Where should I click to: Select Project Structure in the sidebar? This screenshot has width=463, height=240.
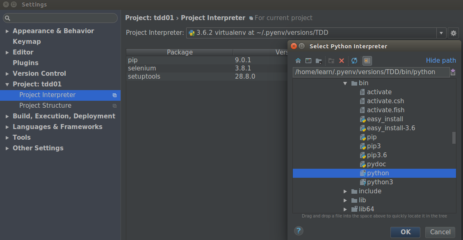tap(45, 105)
